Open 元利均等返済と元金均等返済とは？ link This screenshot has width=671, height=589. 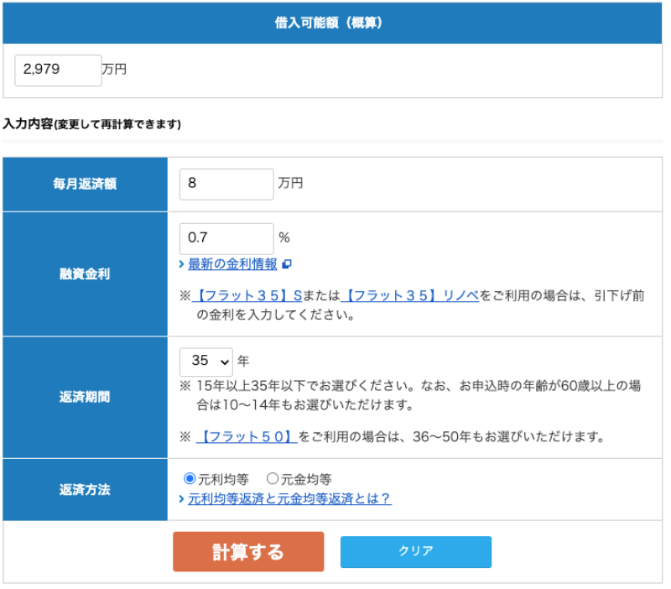pos(289,498)
